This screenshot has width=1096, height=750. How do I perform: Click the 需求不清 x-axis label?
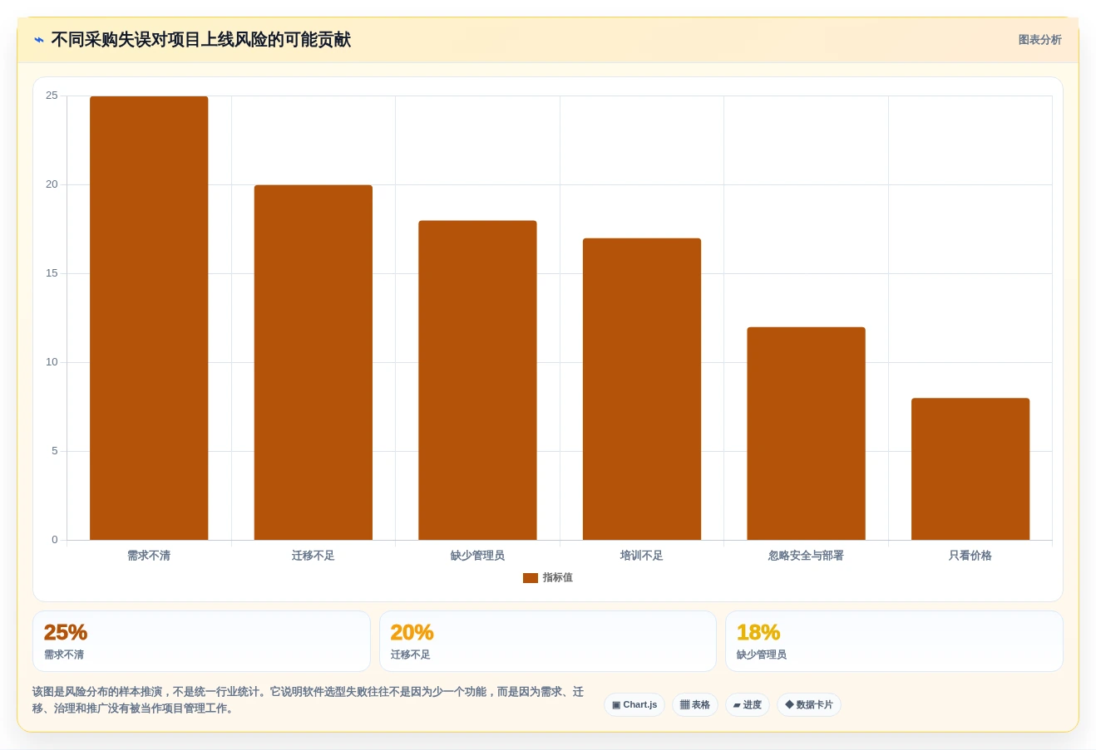(x=149, y=556)
